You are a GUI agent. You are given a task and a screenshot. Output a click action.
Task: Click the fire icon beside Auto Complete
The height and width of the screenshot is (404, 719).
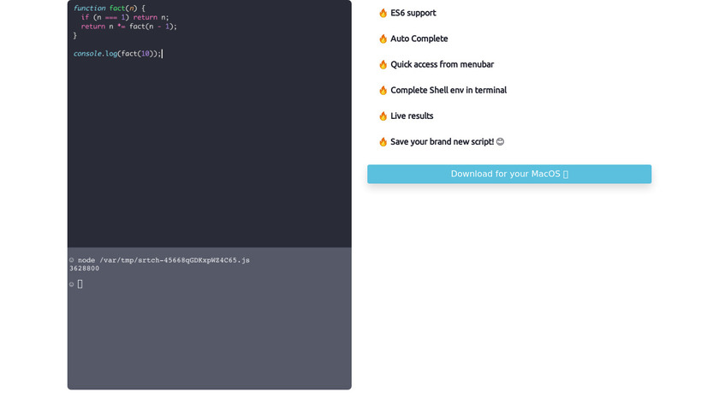[x=383, y=39]
